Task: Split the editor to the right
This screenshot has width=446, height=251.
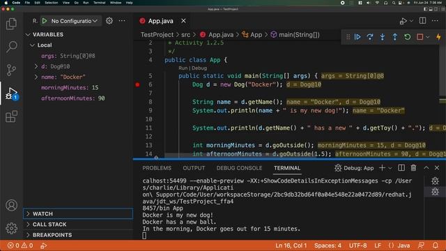Action: click(423, 21)
